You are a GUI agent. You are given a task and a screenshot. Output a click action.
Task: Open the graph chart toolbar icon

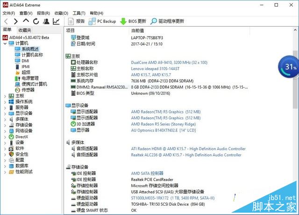[56, 21]
